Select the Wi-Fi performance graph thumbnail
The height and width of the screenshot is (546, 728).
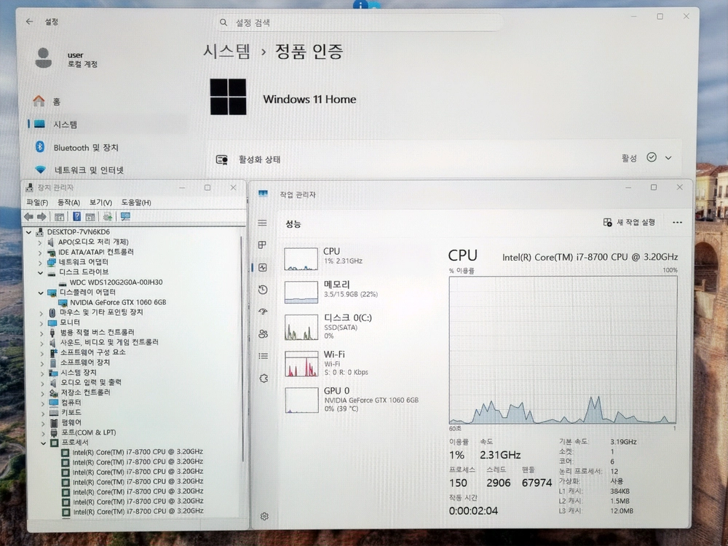point(301,363)
